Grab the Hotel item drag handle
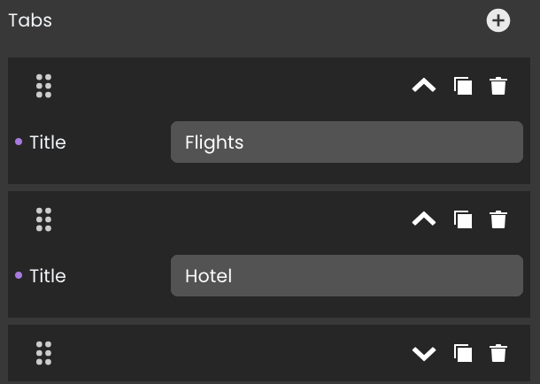The height and width of the screenshot is (384, 540). coord(43,219)
